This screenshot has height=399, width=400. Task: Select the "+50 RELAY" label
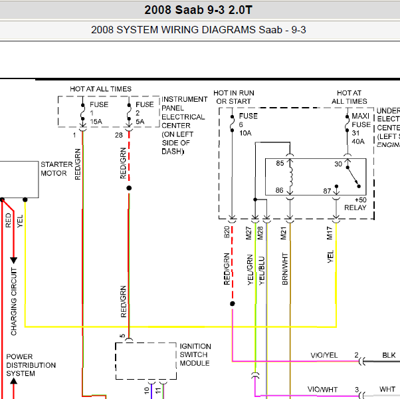[x=355, y=203]
